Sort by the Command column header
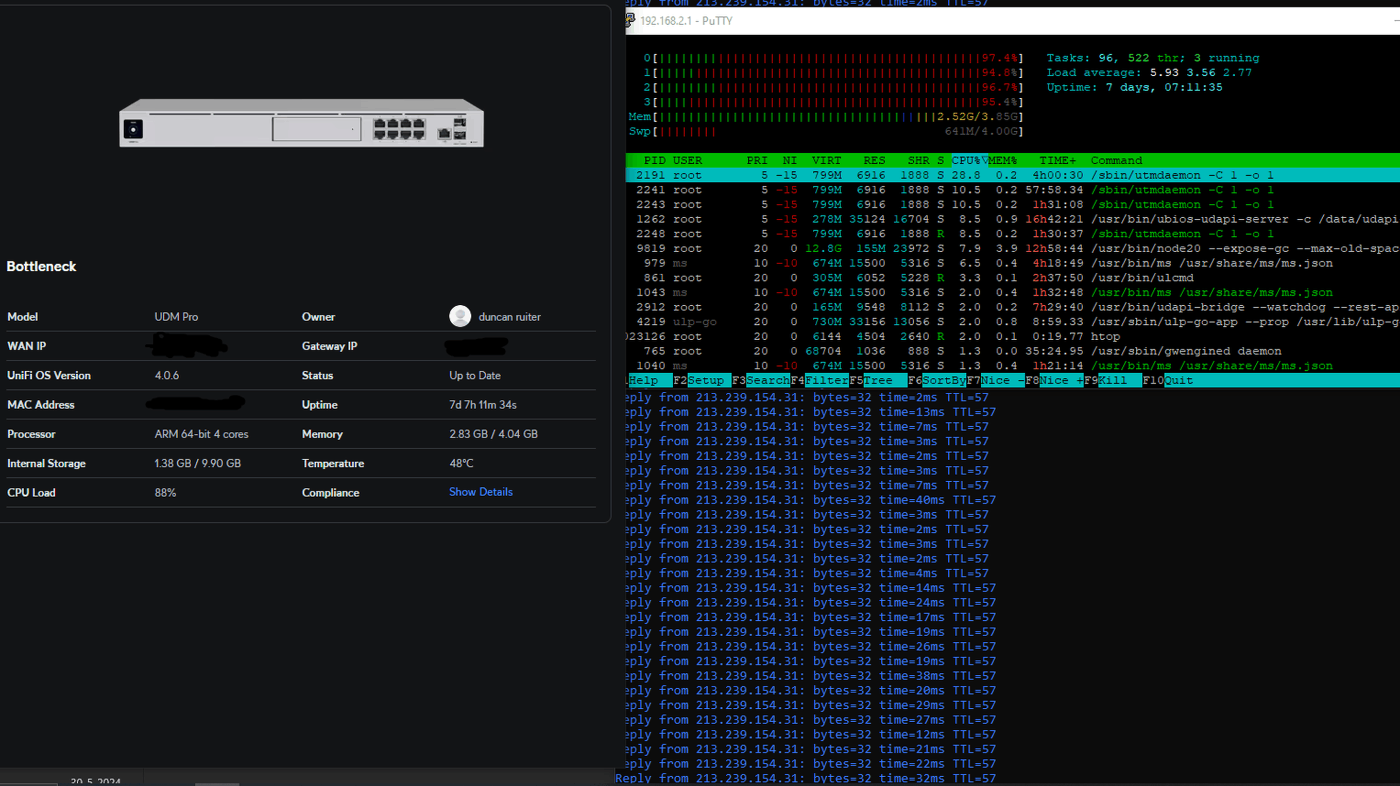The height and width of the screenshot is (786, 1400). 1116,160
